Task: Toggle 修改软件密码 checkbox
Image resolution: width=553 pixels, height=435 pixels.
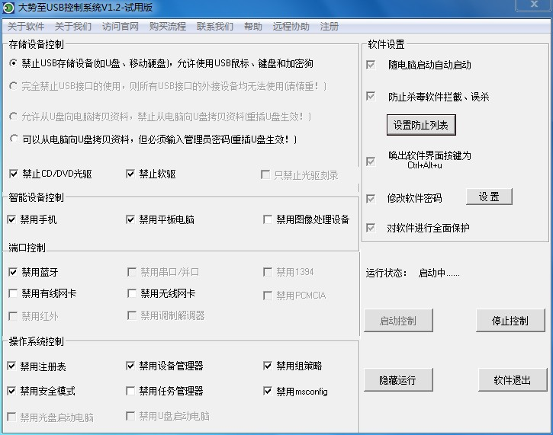Action: pyautogui.click(x=370, y=199)
